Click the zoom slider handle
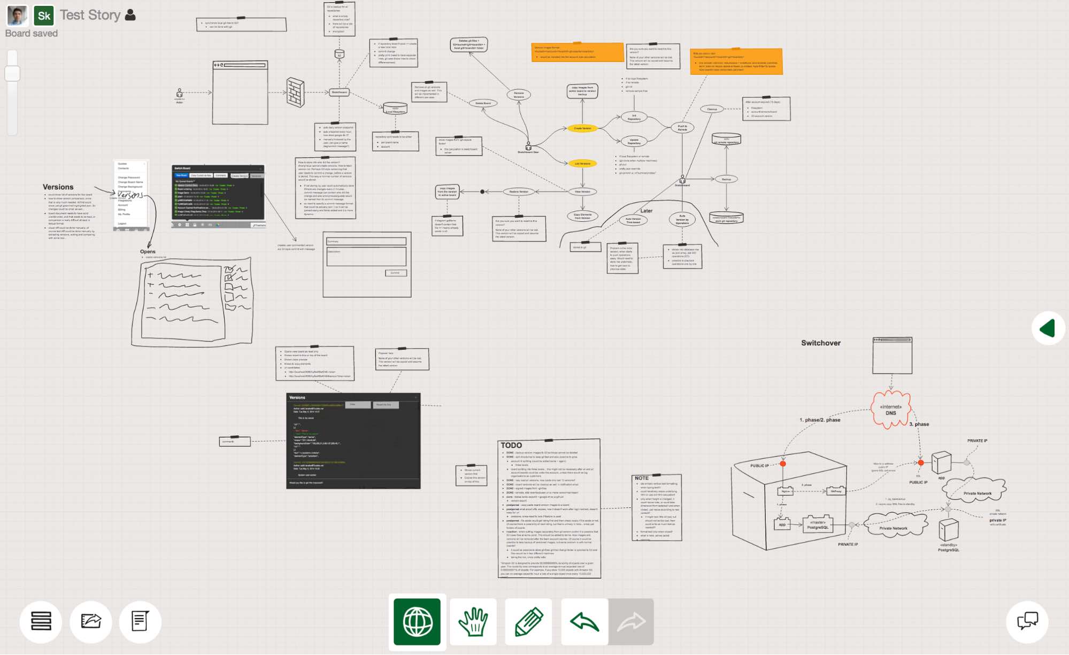Screen dimensions: 1069x655 [12, 73]
